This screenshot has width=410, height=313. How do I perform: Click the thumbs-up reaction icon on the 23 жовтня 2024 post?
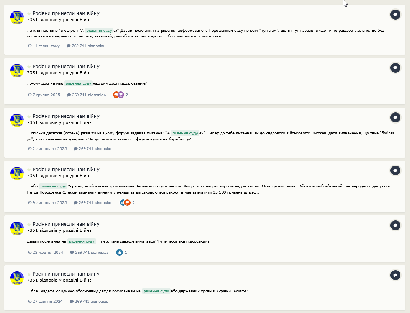coord(119,253)
